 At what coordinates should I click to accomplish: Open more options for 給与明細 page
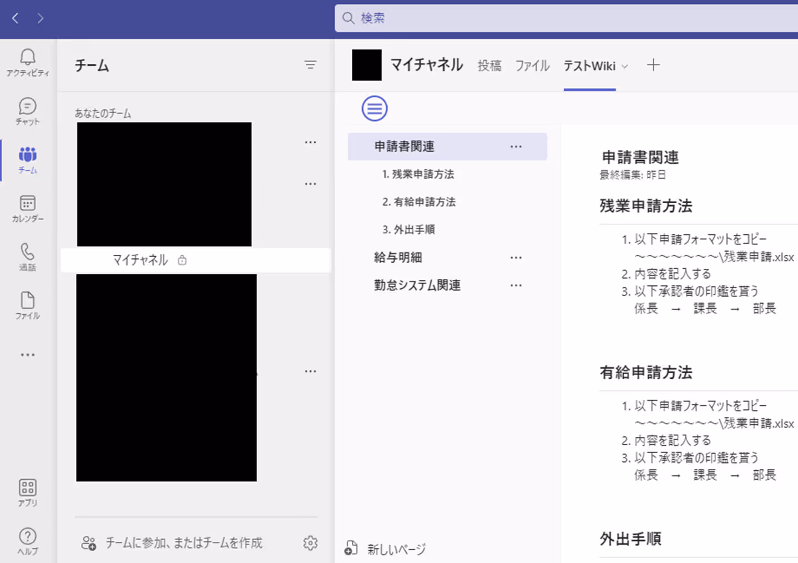[516, 258]
